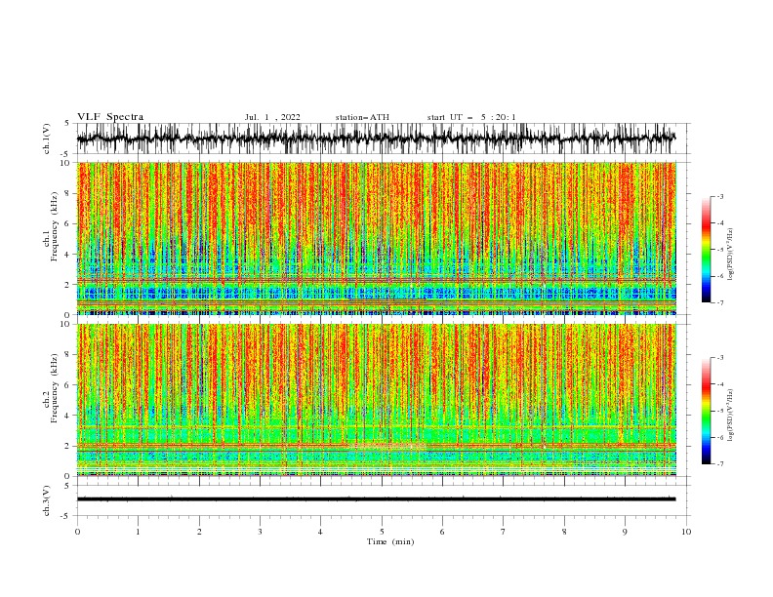The image size is (773, 597).
Task: Click the "-5" label on the ch.2 color bar
Action: (x=719, y=411)
